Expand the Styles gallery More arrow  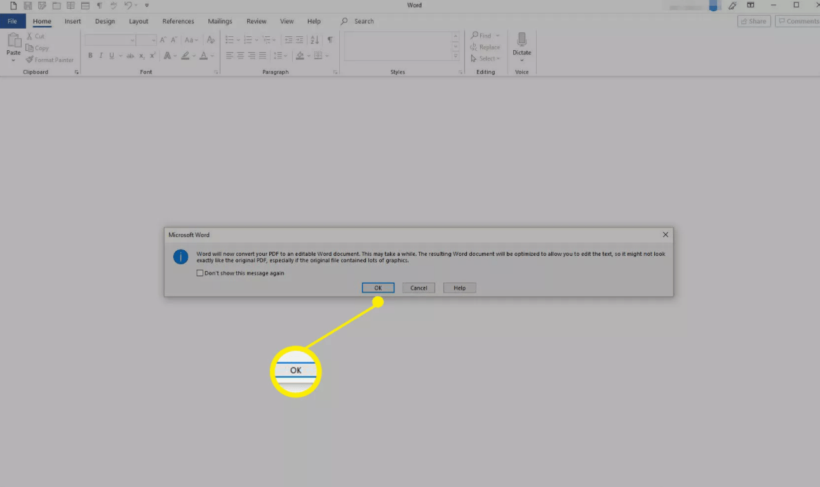tap(455, 57)
